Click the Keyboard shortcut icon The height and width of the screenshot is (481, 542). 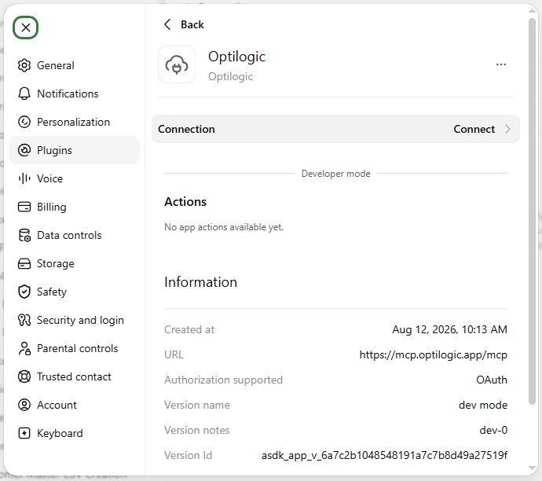tap(24, 433)
